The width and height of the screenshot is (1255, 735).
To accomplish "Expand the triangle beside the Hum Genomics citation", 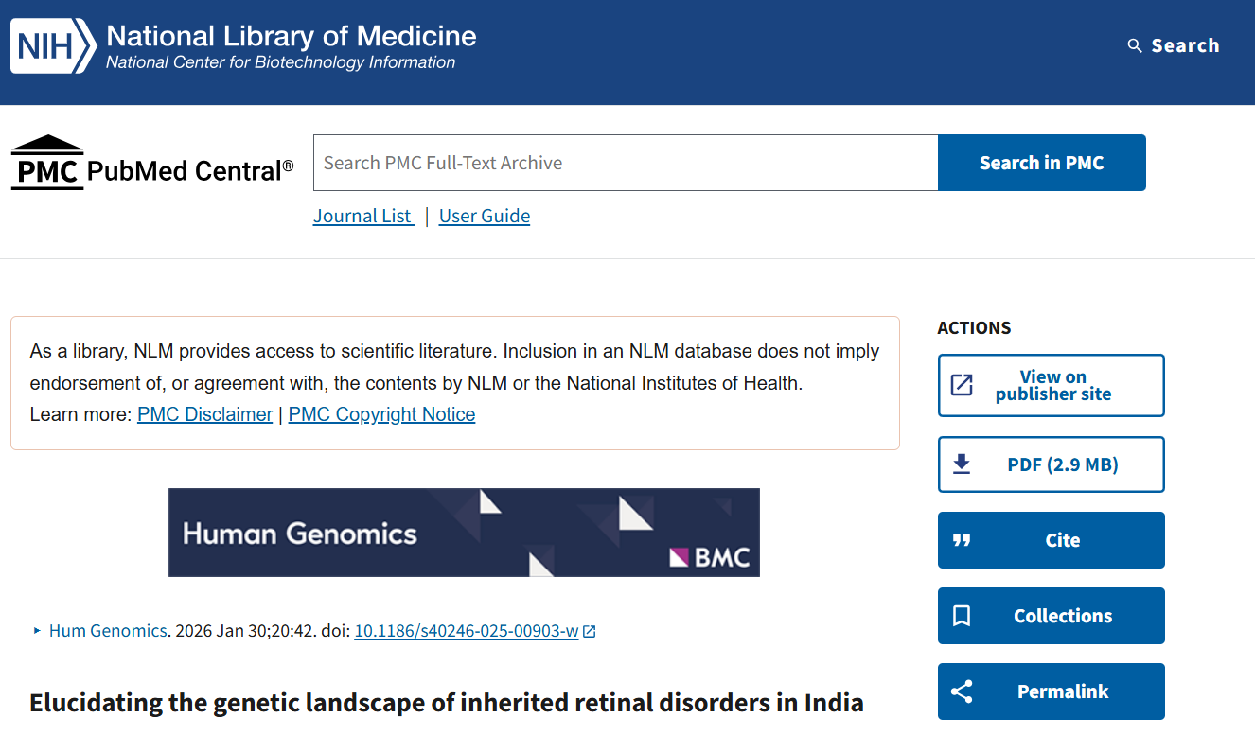I will pyautogui.click(x=37, y=631).
